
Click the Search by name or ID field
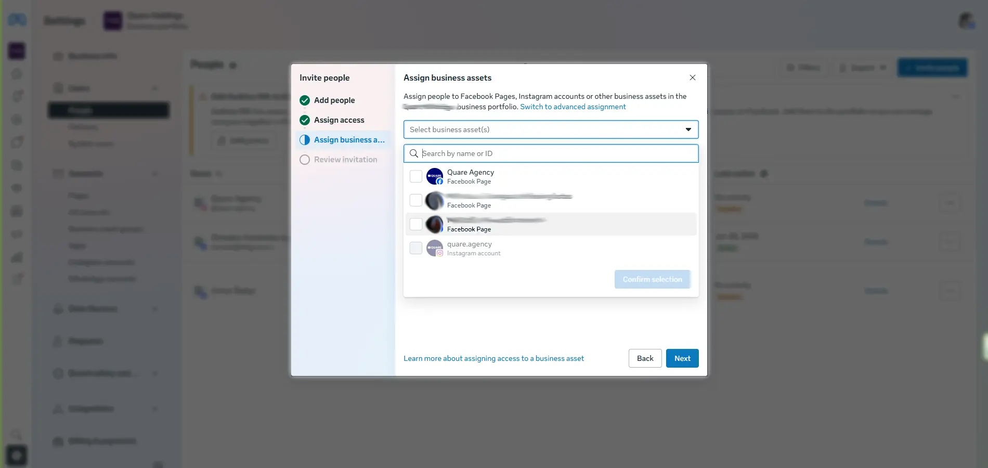[551, 153]
